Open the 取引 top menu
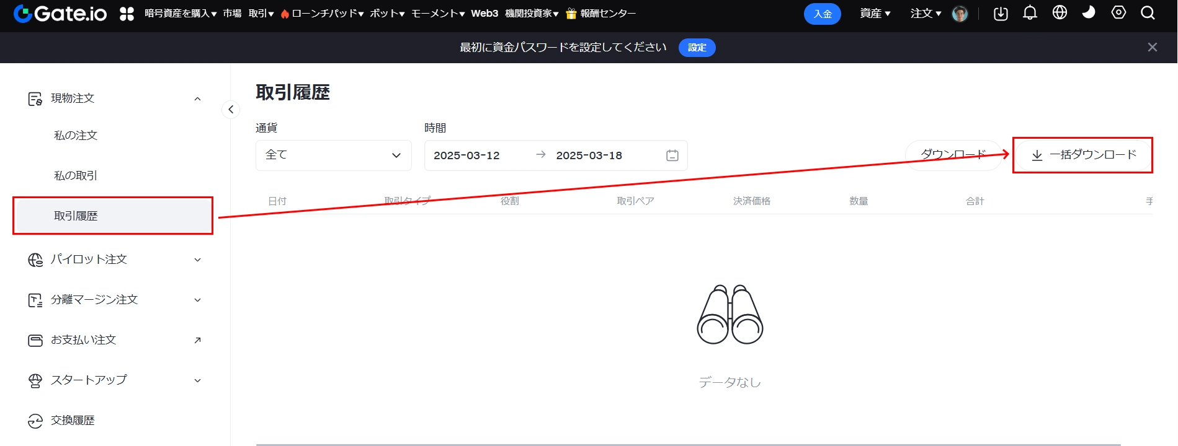 coord(261,13)
